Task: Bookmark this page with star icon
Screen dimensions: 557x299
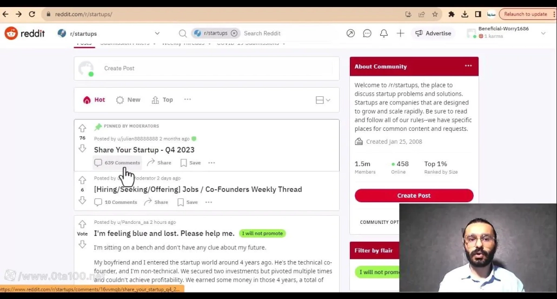Action: 435,15
